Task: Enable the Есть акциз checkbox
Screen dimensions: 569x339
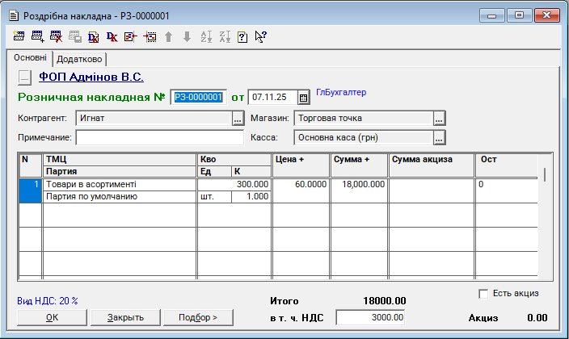Action: pos(484,293)
